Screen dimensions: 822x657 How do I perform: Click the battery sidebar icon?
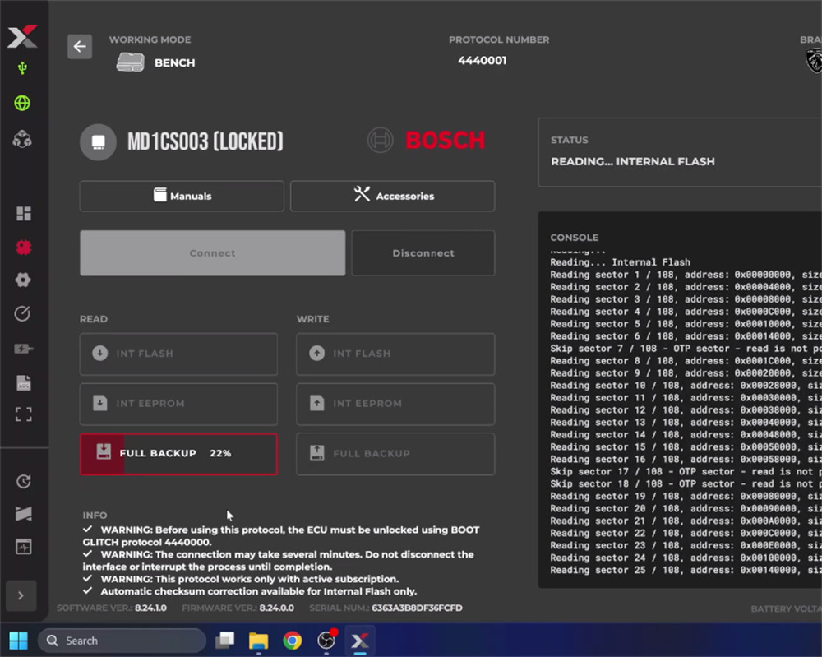click(23, 349)
